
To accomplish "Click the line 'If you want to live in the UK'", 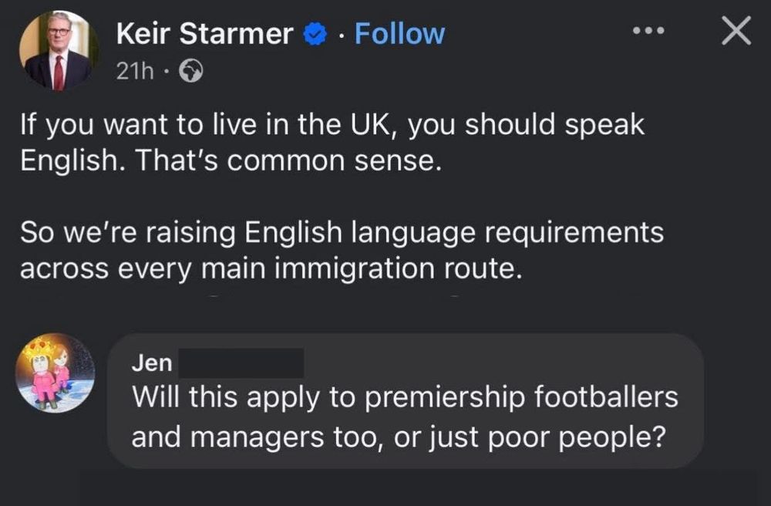I will 332,126.
